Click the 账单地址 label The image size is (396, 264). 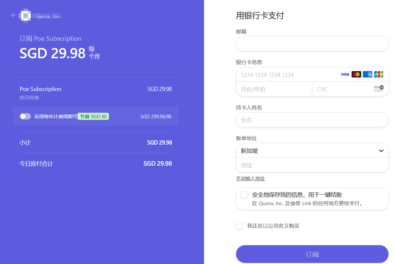pos(246,138)
